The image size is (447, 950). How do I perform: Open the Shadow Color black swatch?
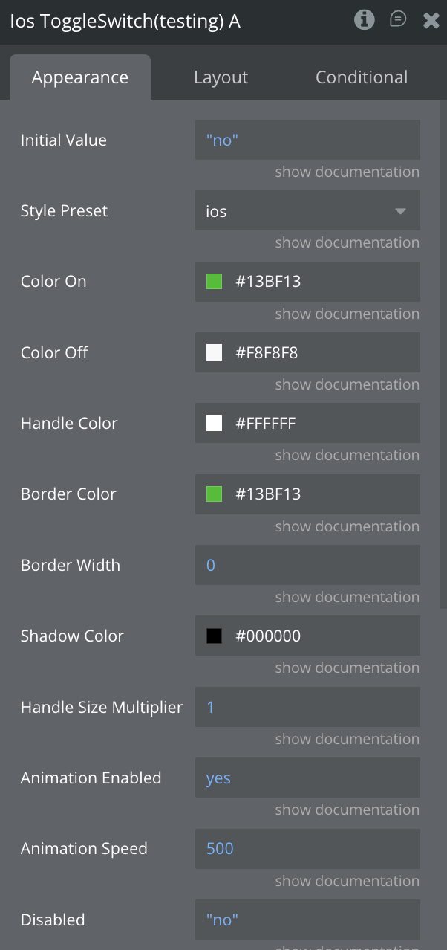(x=215, y=636)
